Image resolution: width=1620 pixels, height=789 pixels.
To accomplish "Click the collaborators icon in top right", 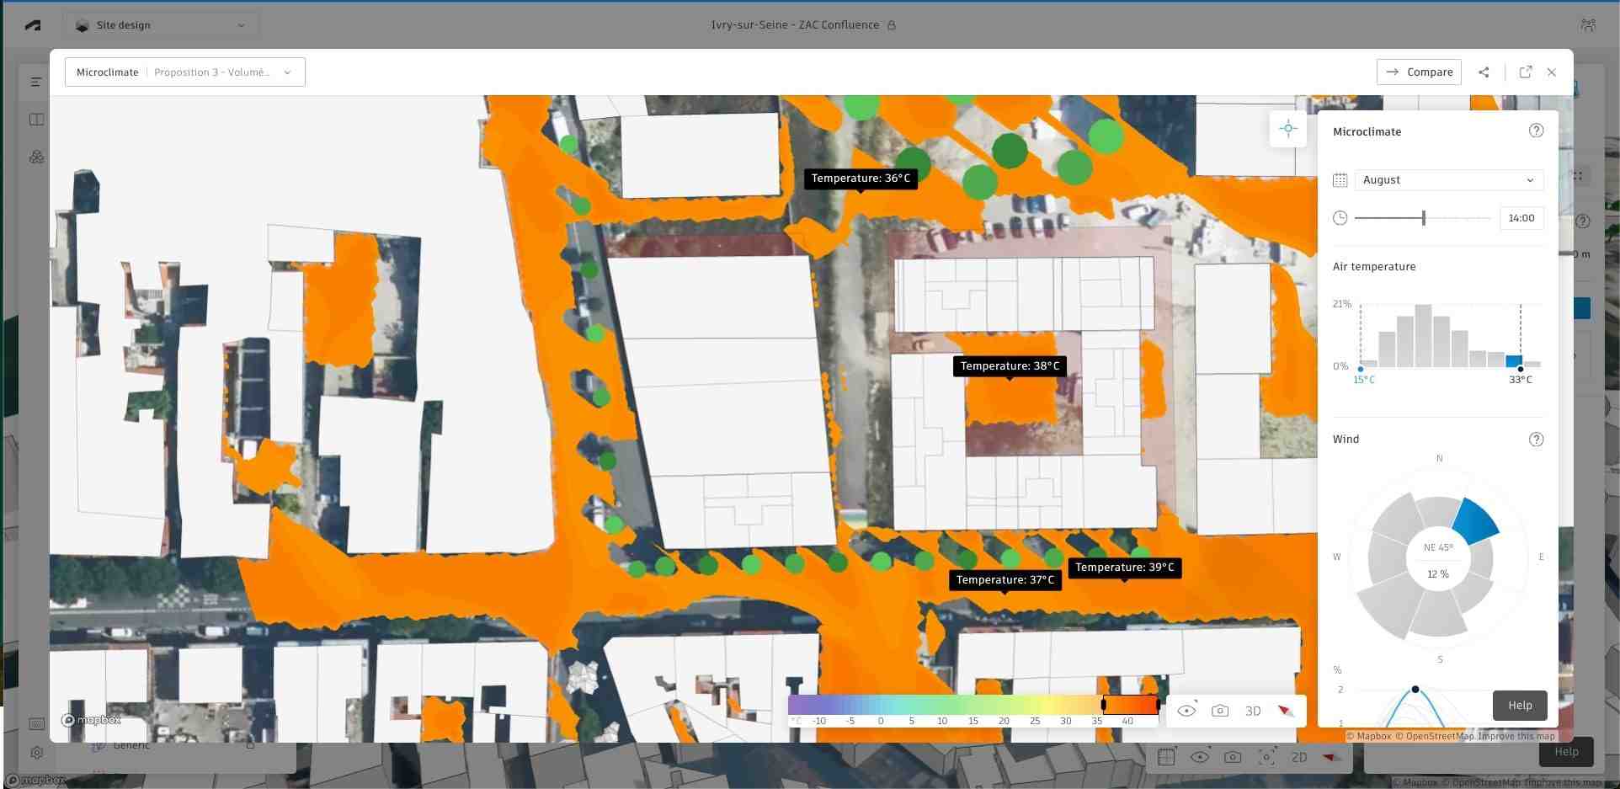I will tap(1587, 25).
